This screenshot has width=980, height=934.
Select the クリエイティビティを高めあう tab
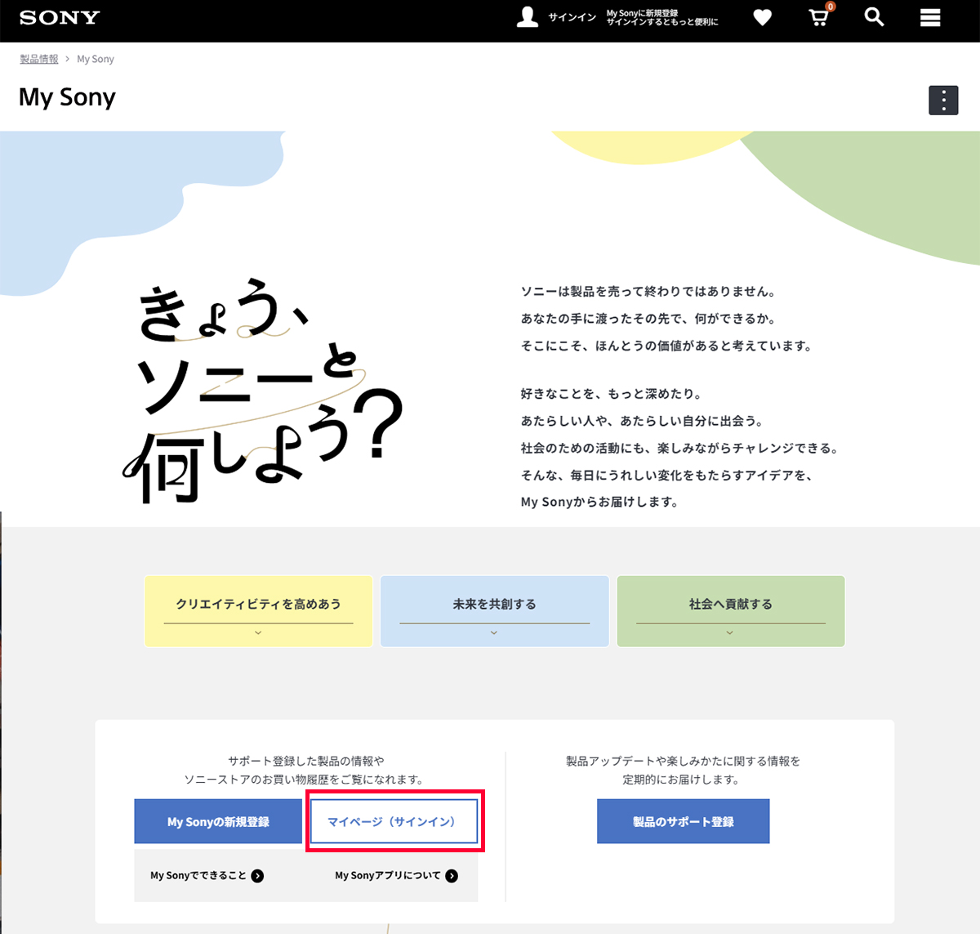point(258,611)
